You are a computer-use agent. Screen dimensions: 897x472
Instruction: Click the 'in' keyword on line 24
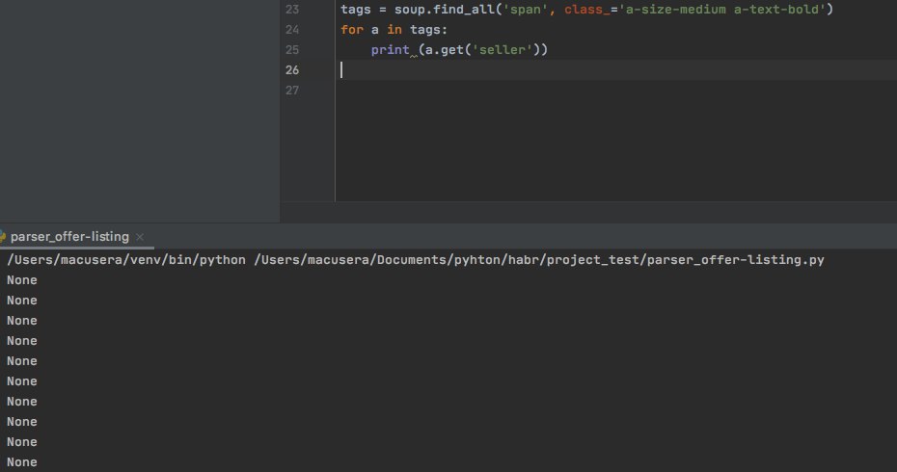tap(394, 29)
